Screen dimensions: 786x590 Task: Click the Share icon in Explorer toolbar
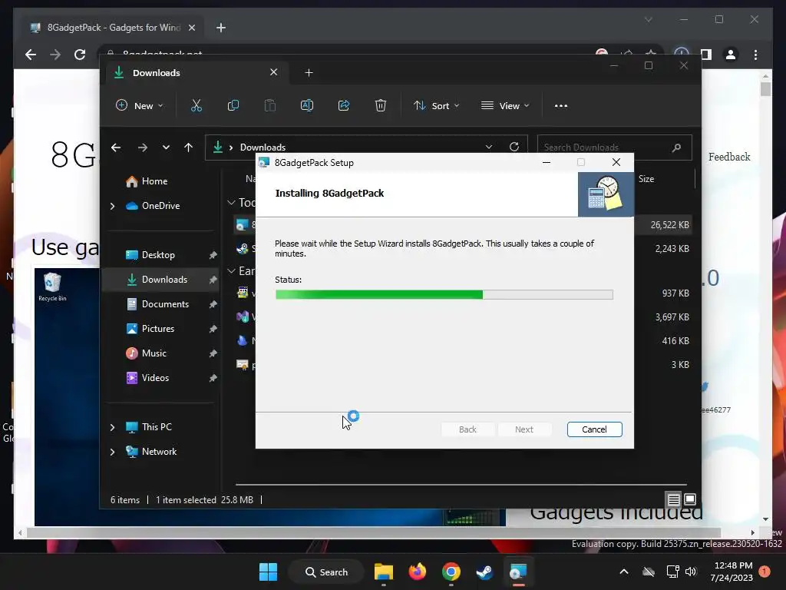[344, 105]
